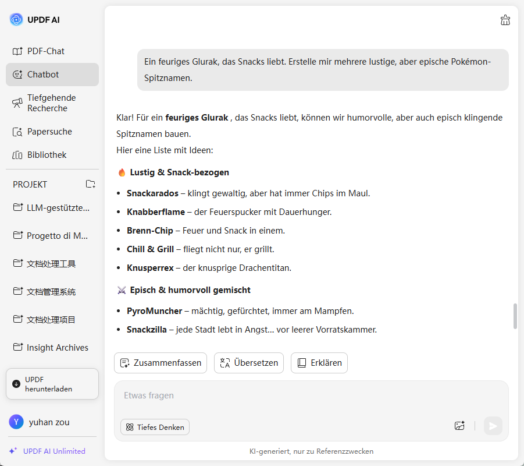Click the UPDF download arrow icon
Screen dimensions: 524x466
click(x=16, y=384)
